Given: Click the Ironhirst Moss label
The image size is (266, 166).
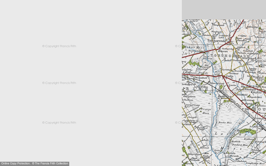Looking at the screenshot, I should [240, 145].
